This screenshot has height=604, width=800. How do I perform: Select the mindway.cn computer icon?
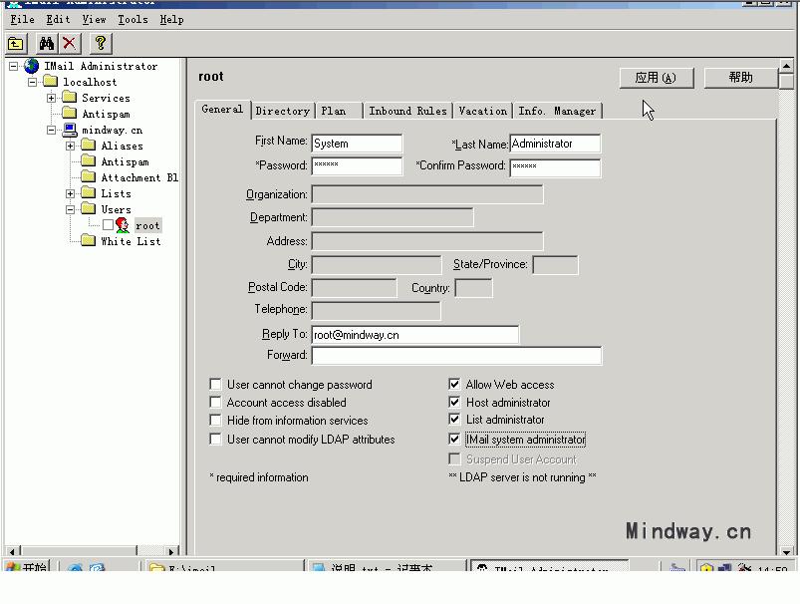(70, 130)
